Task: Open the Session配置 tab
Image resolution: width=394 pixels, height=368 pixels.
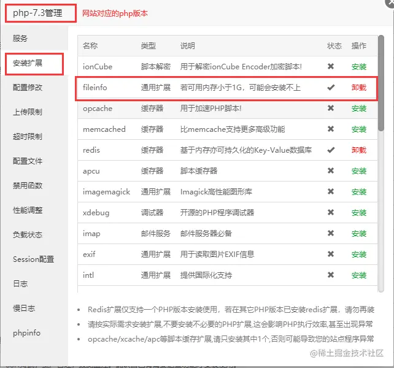Action: [x=34, y=259]
